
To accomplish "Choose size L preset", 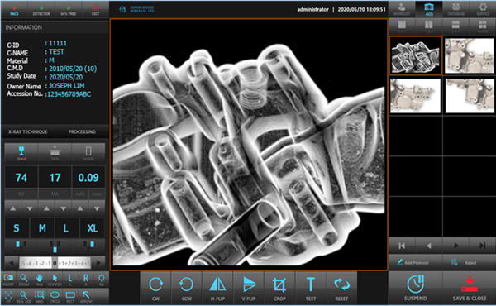I will pyautogui.click(x=66, y=228).
